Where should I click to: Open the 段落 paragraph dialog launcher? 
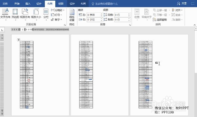[130, 25]
